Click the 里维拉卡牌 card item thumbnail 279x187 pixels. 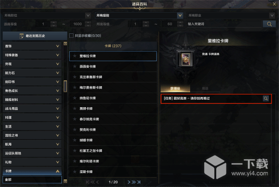(186, 59)
